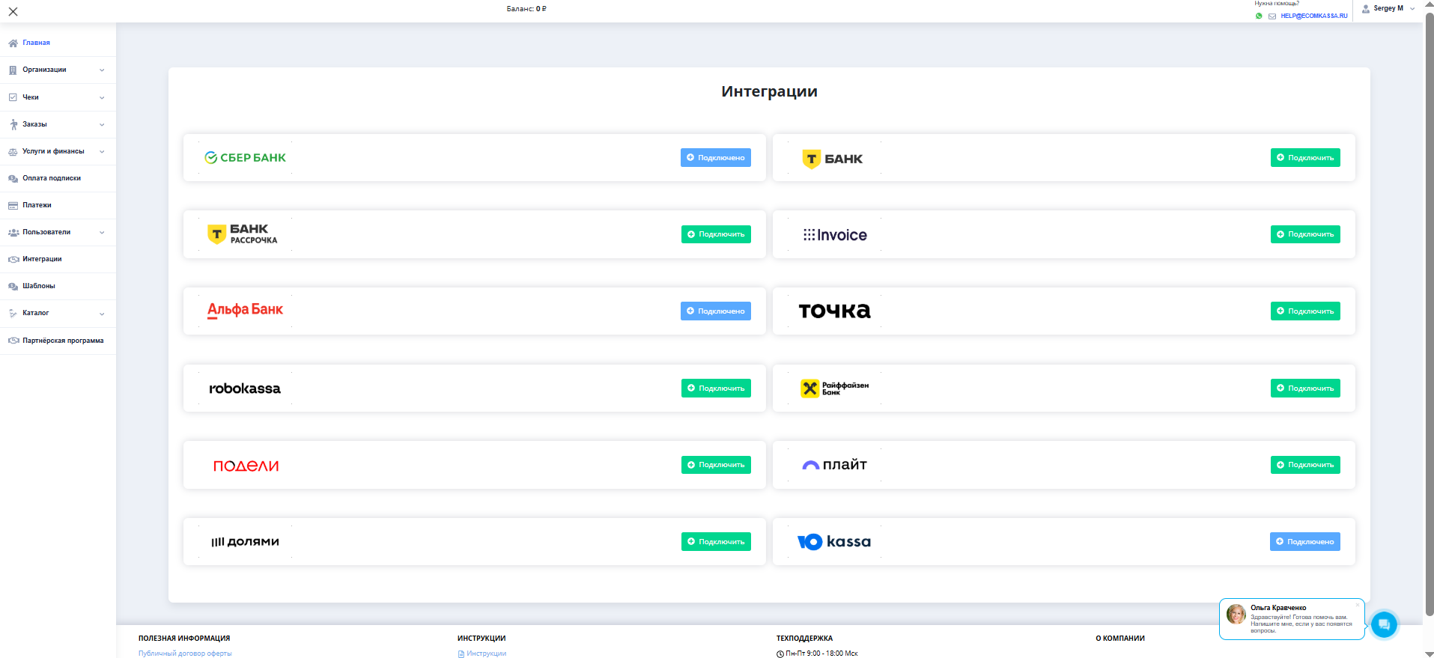
Task: Connect the Invoice integration
Action: [1304, 234]
